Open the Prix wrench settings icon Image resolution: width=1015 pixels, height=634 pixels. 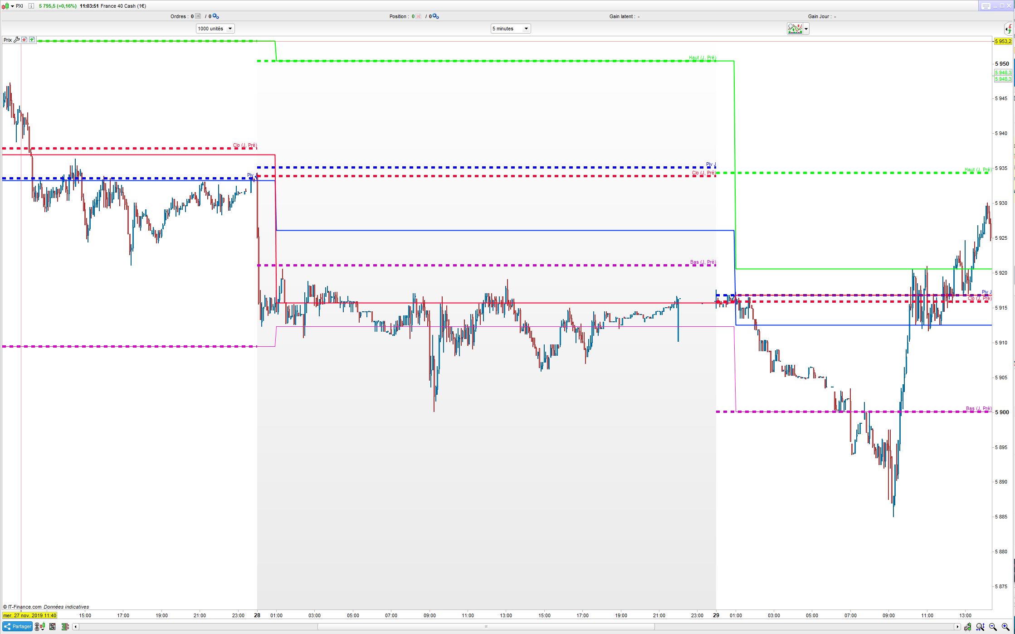coord(17,40)
